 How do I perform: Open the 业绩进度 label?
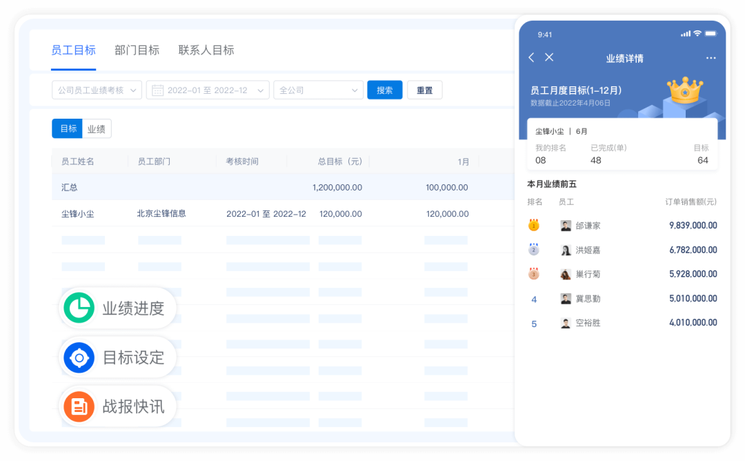[134, 308]
